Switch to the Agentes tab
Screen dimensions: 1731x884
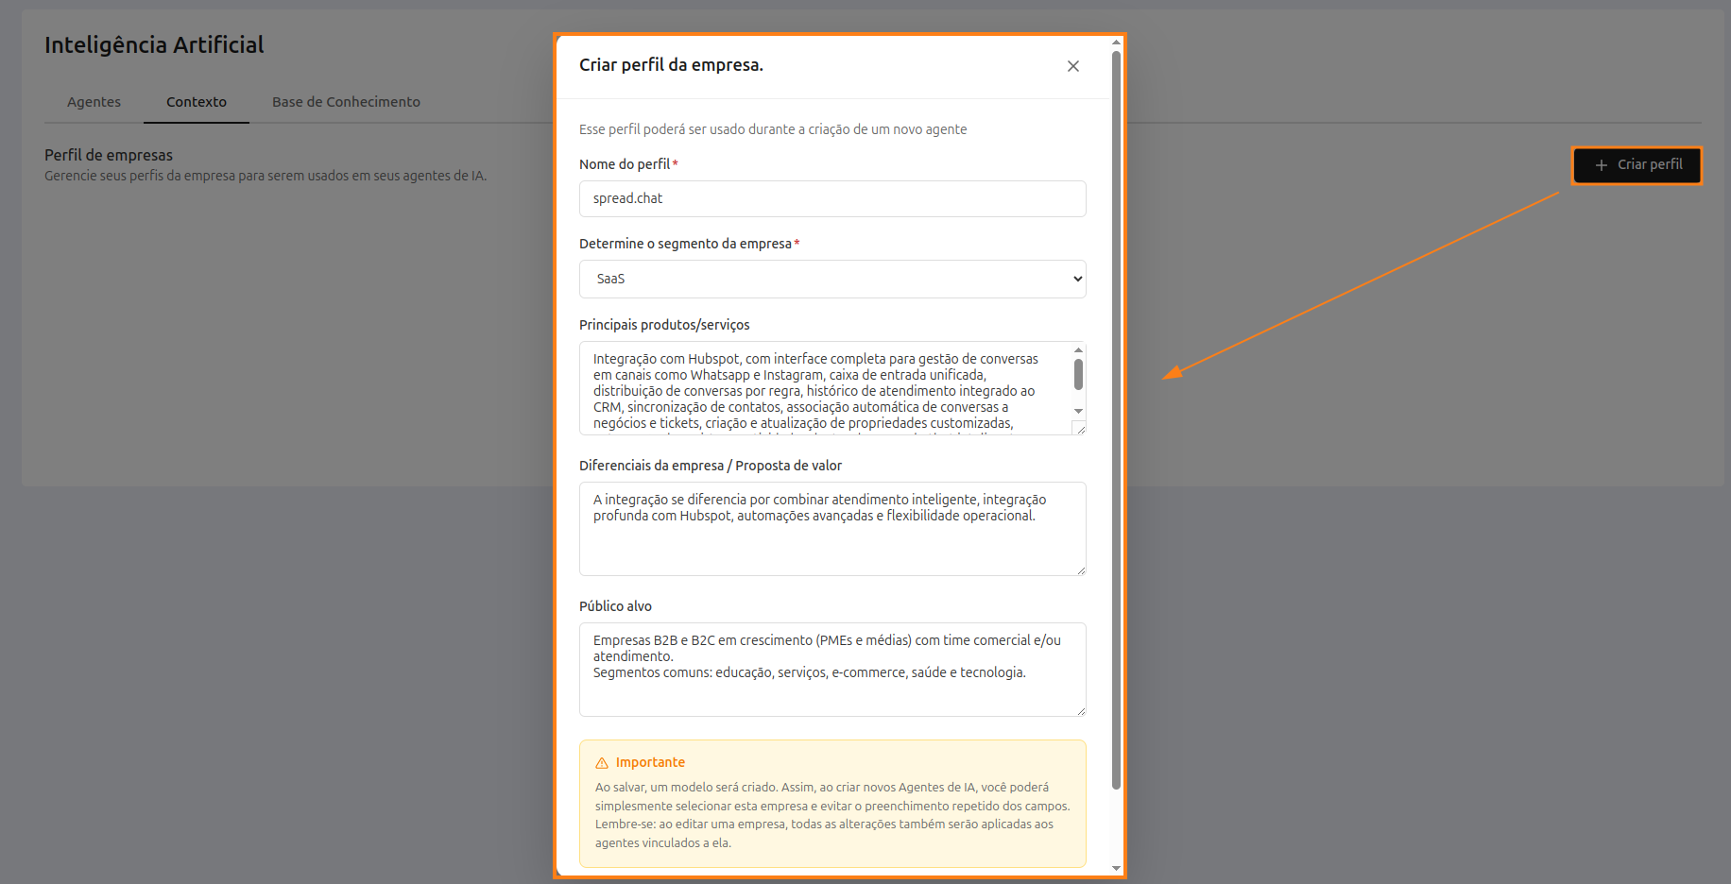click(x=94, y=102)
